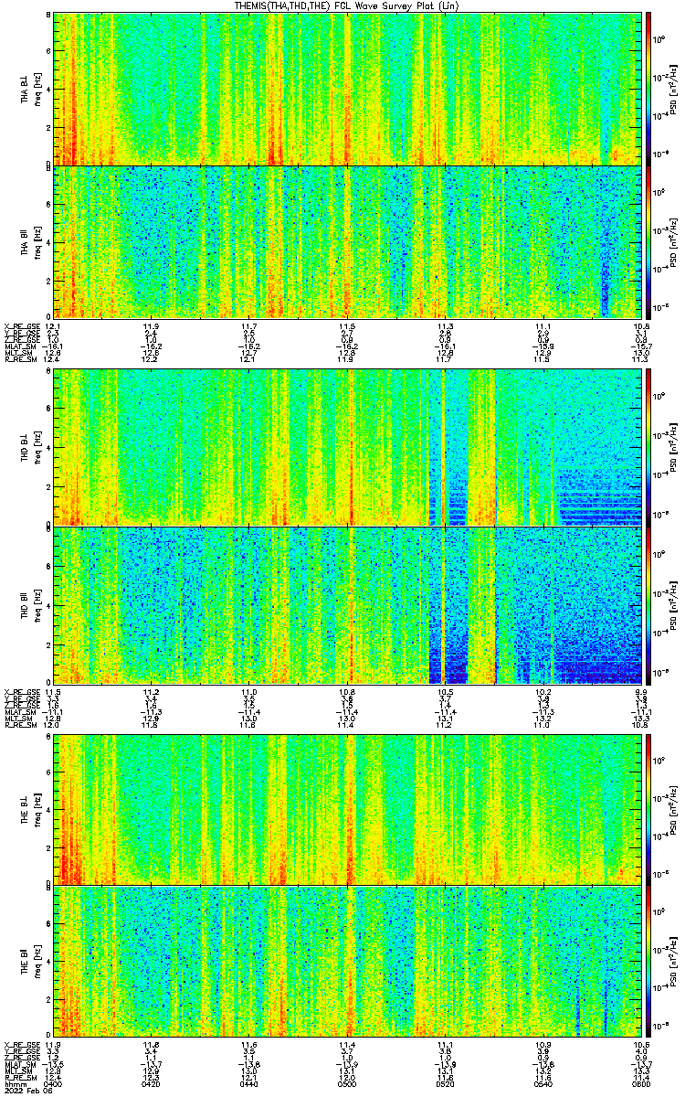Click the THD BL PSD color bar

(649, 446)
